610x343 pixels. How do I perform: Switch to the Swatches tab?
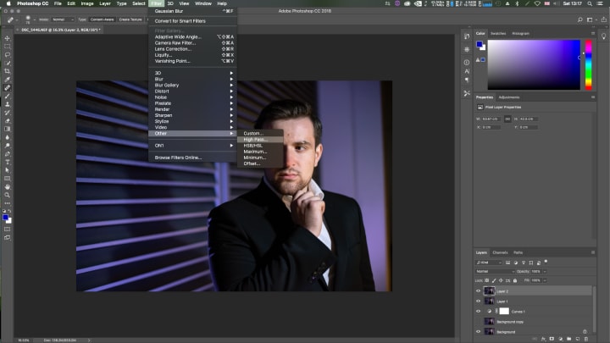pos(498,33)
